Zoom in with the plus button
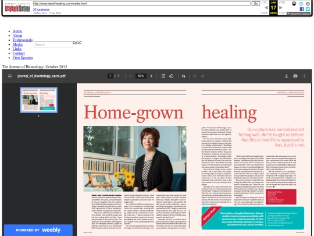This screenshot has height=236, width=314. click(x=151, y=76)
